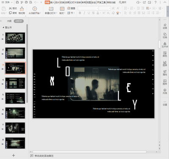Toggle Strikethrough formatting
The height and width of the screenshot is (159, 169).
93,13
